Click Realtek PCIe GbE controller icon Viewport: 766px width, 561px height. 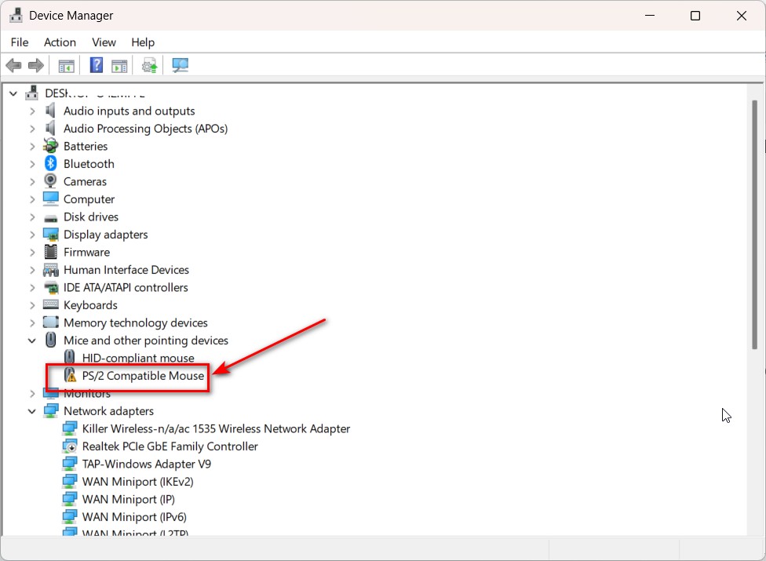click(x=70, y=446)
